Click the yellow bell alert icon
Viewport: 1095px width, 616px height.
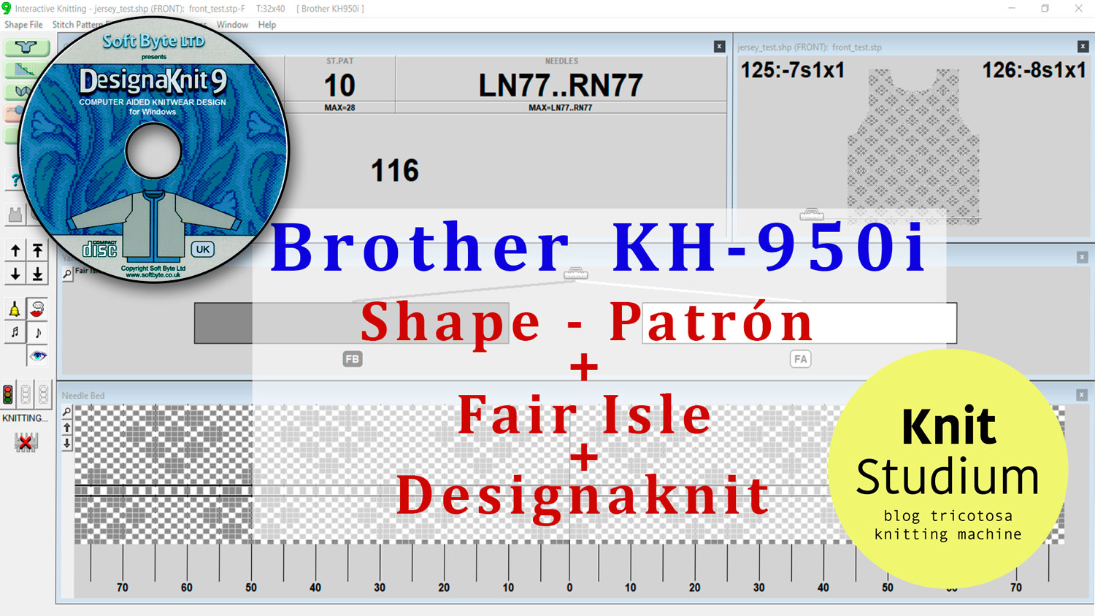(x=15, y=309)
